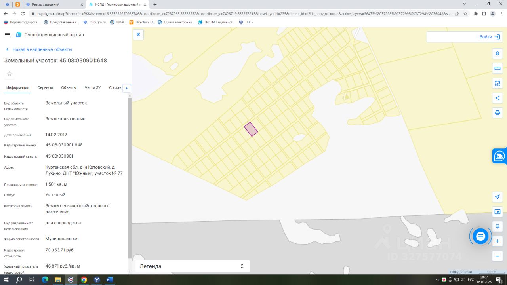Open the Windows Start menu
The width and height of the screenshot is (507, 285).
6,280
